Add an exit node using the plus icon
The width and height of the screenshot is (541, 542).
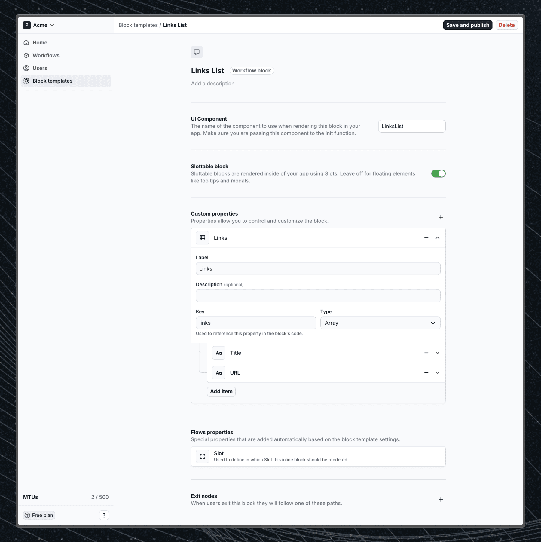pos(441,499)
